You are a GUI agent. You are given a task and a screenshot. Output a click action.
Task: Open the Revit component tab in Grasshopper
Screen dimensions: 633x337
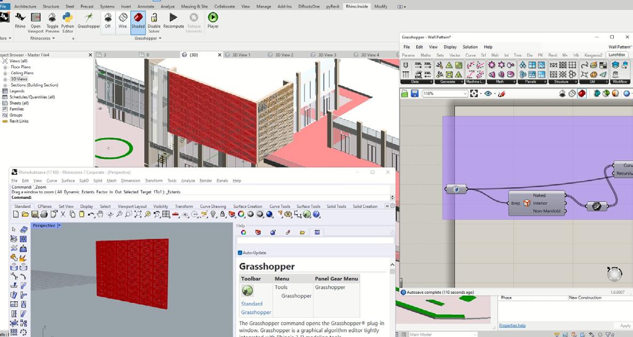pos(553,55)
